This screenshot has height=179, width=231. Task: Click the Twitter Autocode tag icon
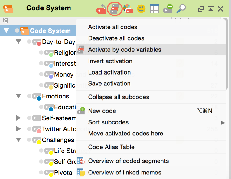(x=37, y=129)
